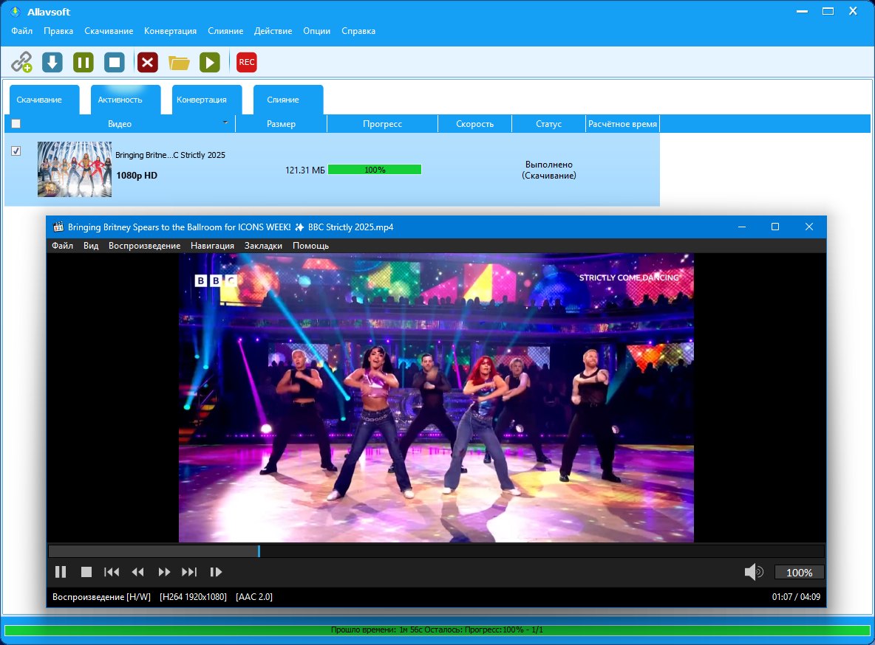The image size is (875, 645).
Task: Pause the download with green pause icon
Action: [x=84, y=63]
